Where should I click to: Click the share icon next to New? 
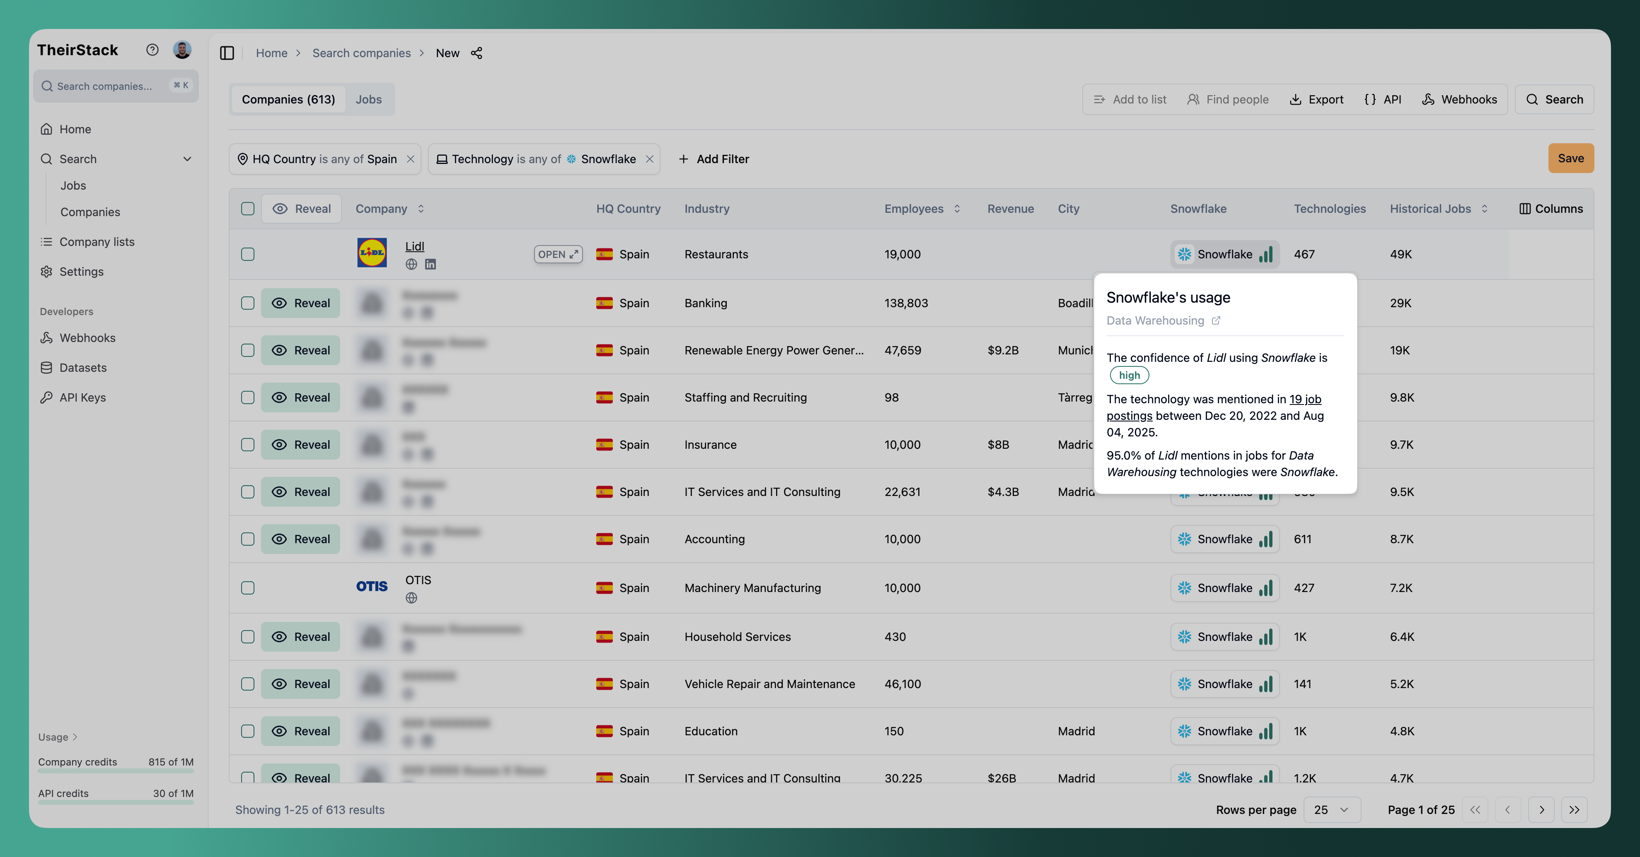click(476, 53)
